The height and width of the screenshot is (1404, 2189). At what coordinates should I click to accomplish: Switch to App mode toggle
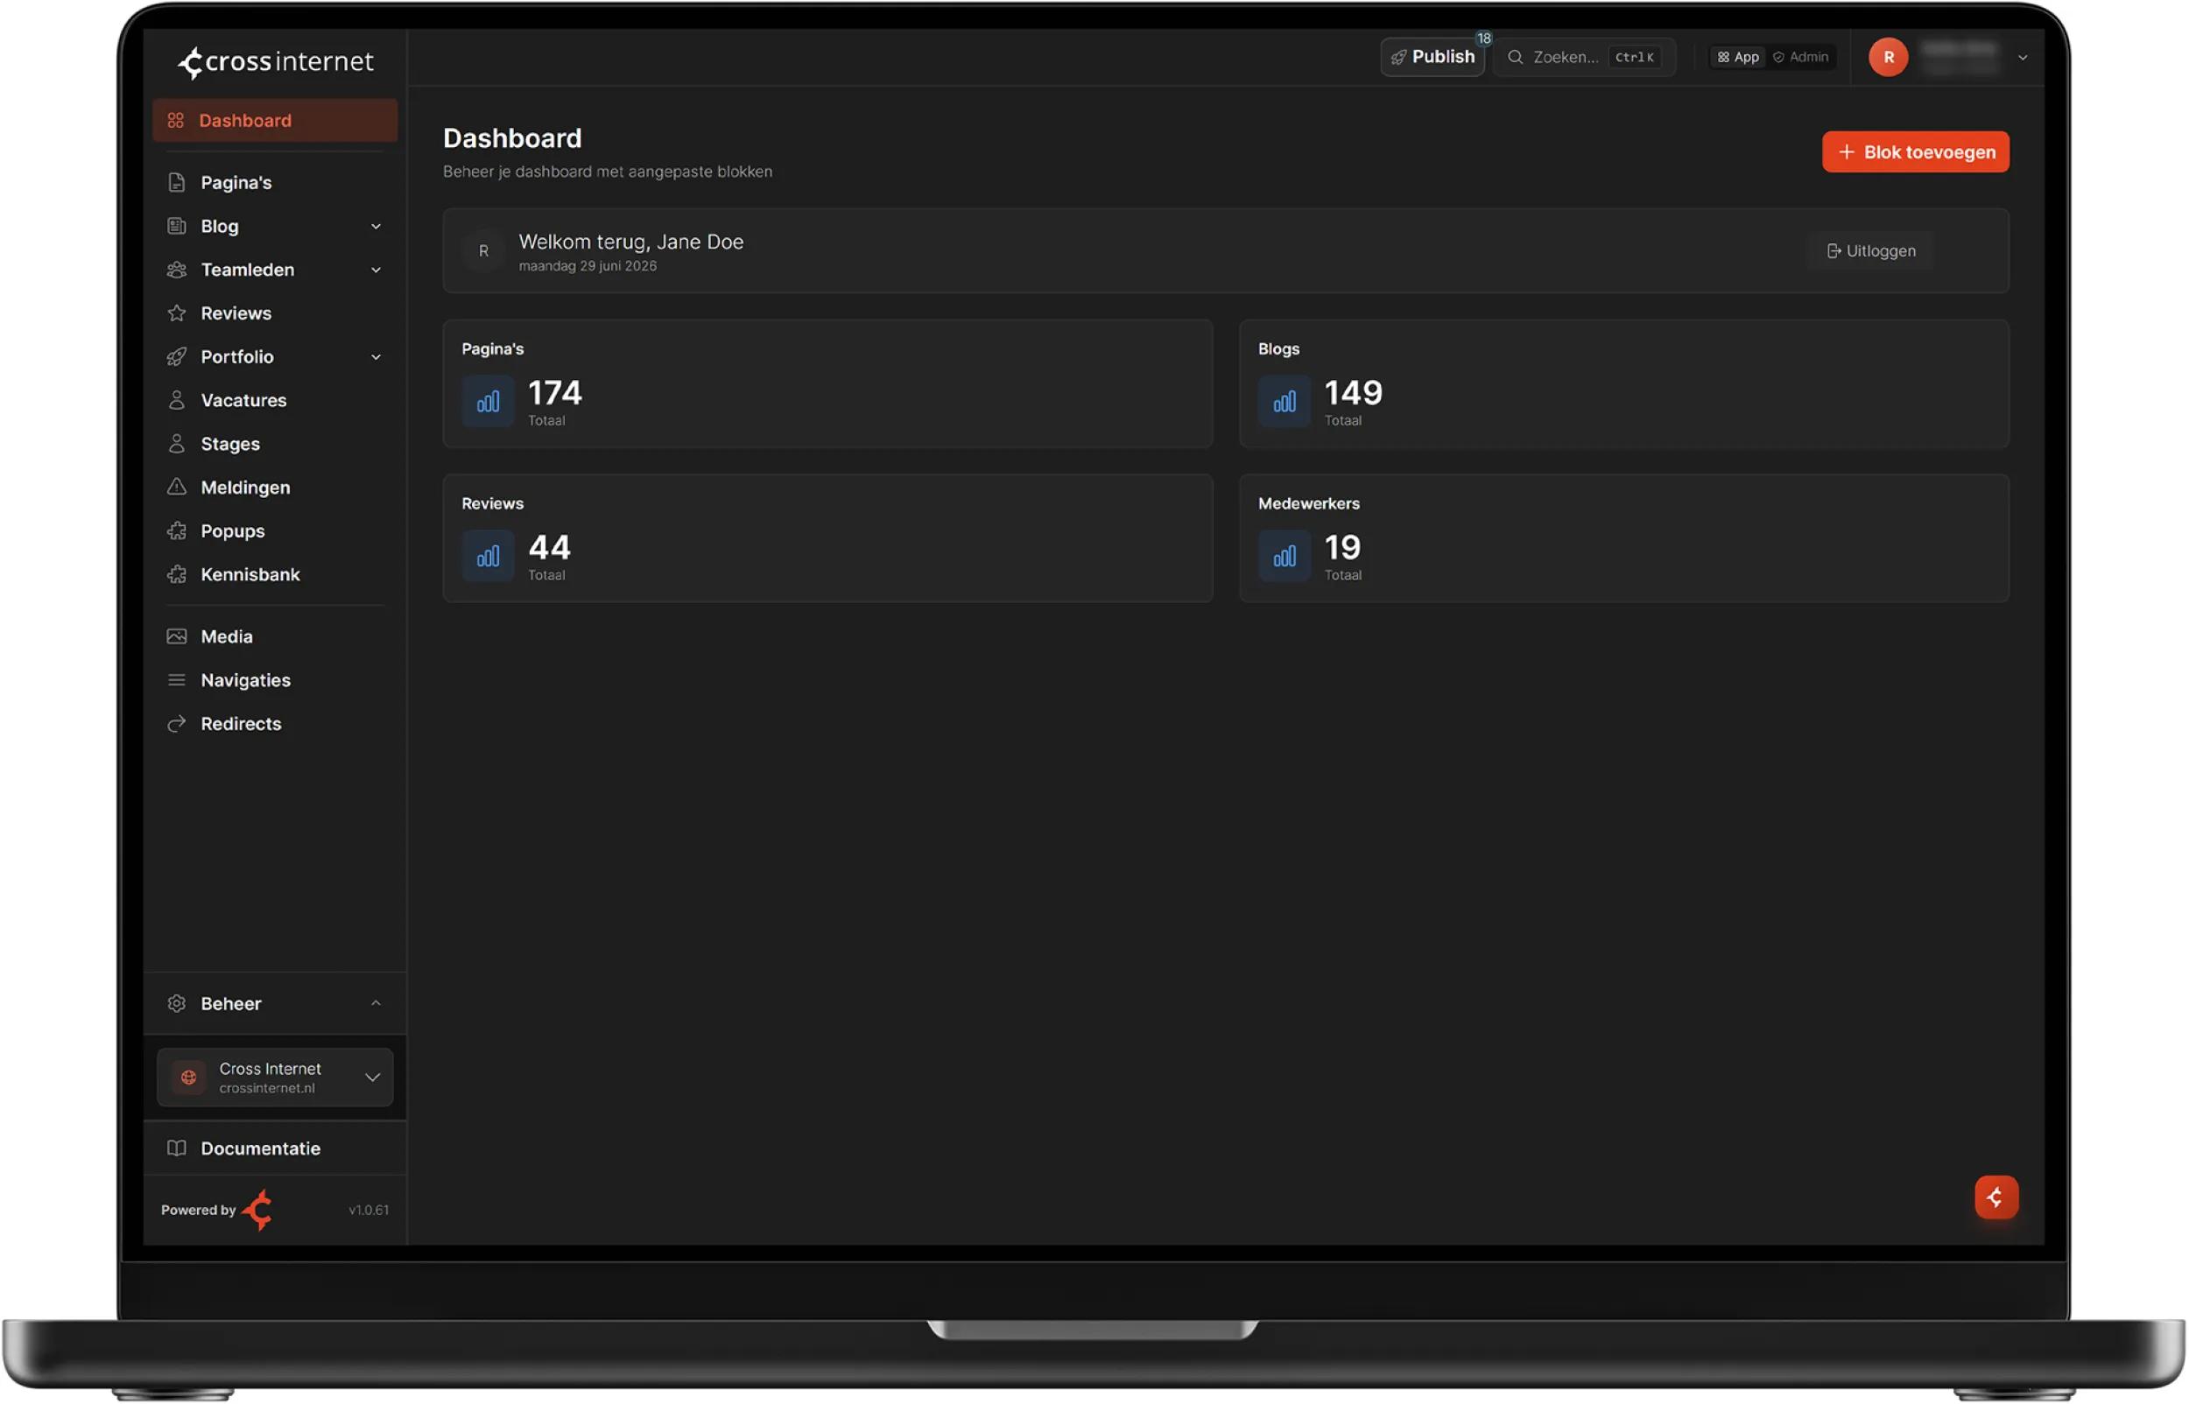(x=1738, y=58)
